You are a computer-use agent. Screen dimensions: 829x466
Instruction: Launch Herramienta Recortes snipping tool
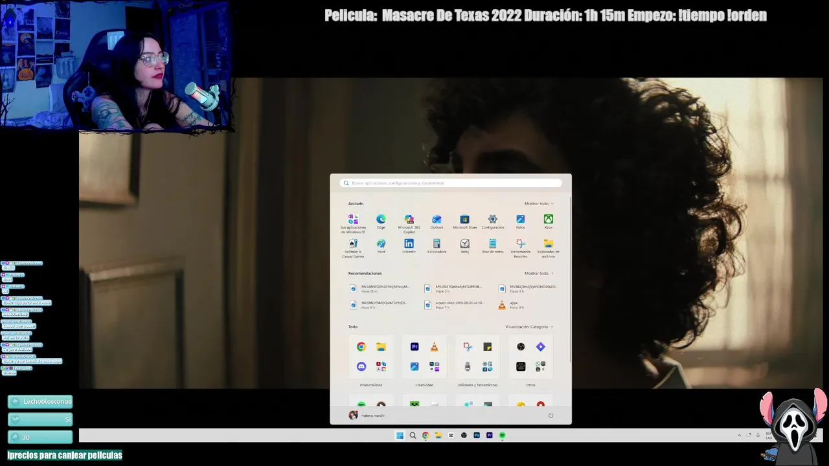coord(520,249)
